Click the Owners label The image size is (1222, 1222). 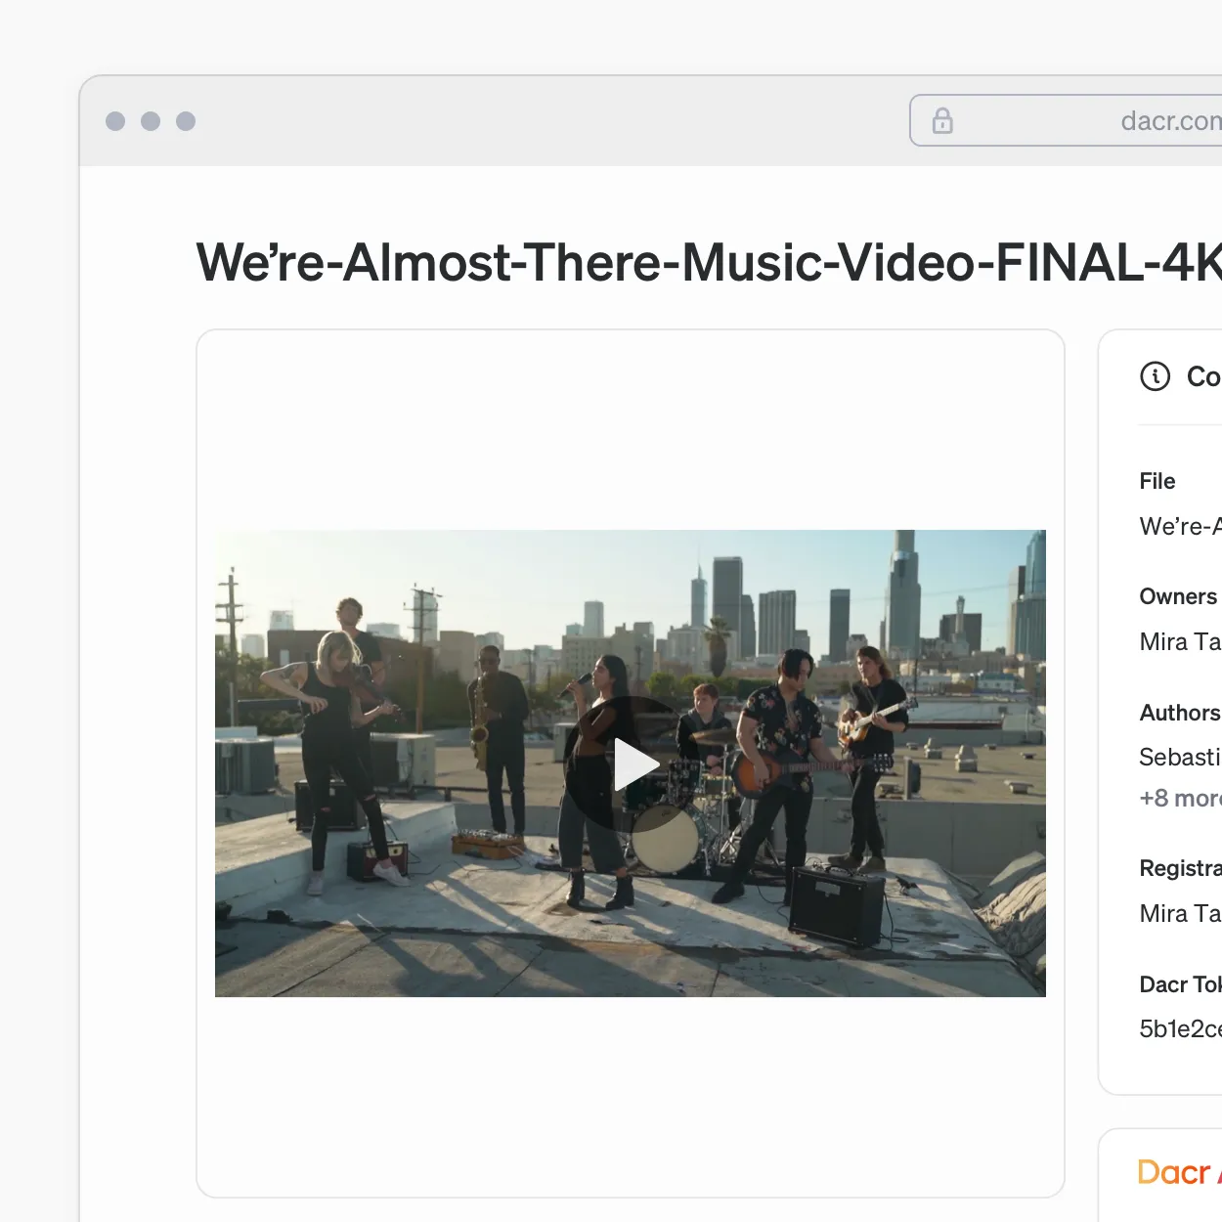(x=1178, y=596)
